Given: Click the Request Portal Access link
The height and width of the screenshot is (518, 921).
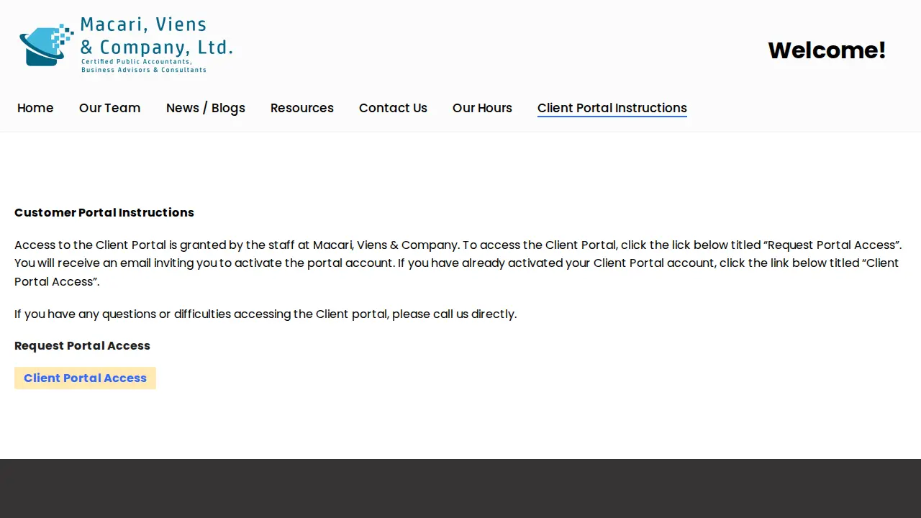Looking at the screenshot, I should (x=82, y=345).
